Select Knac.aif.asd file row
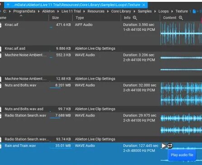202x165 pixels. coord(101,49)
